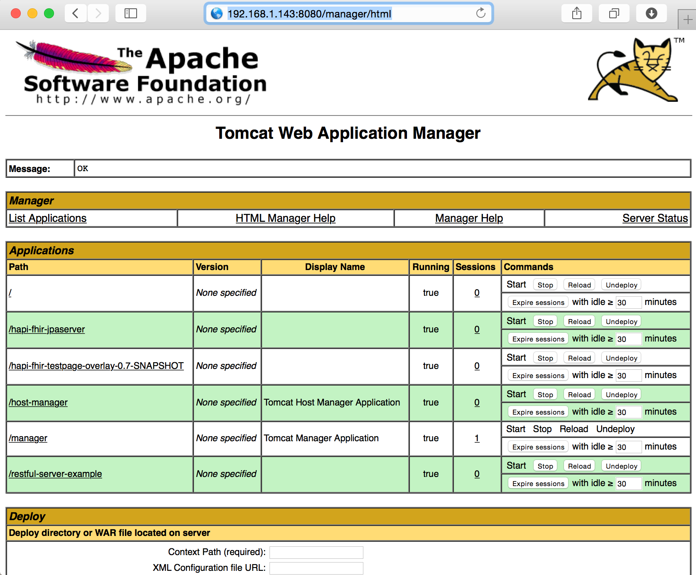
Task: Undeploy the /host-manager application
Action: coord(621,395)
